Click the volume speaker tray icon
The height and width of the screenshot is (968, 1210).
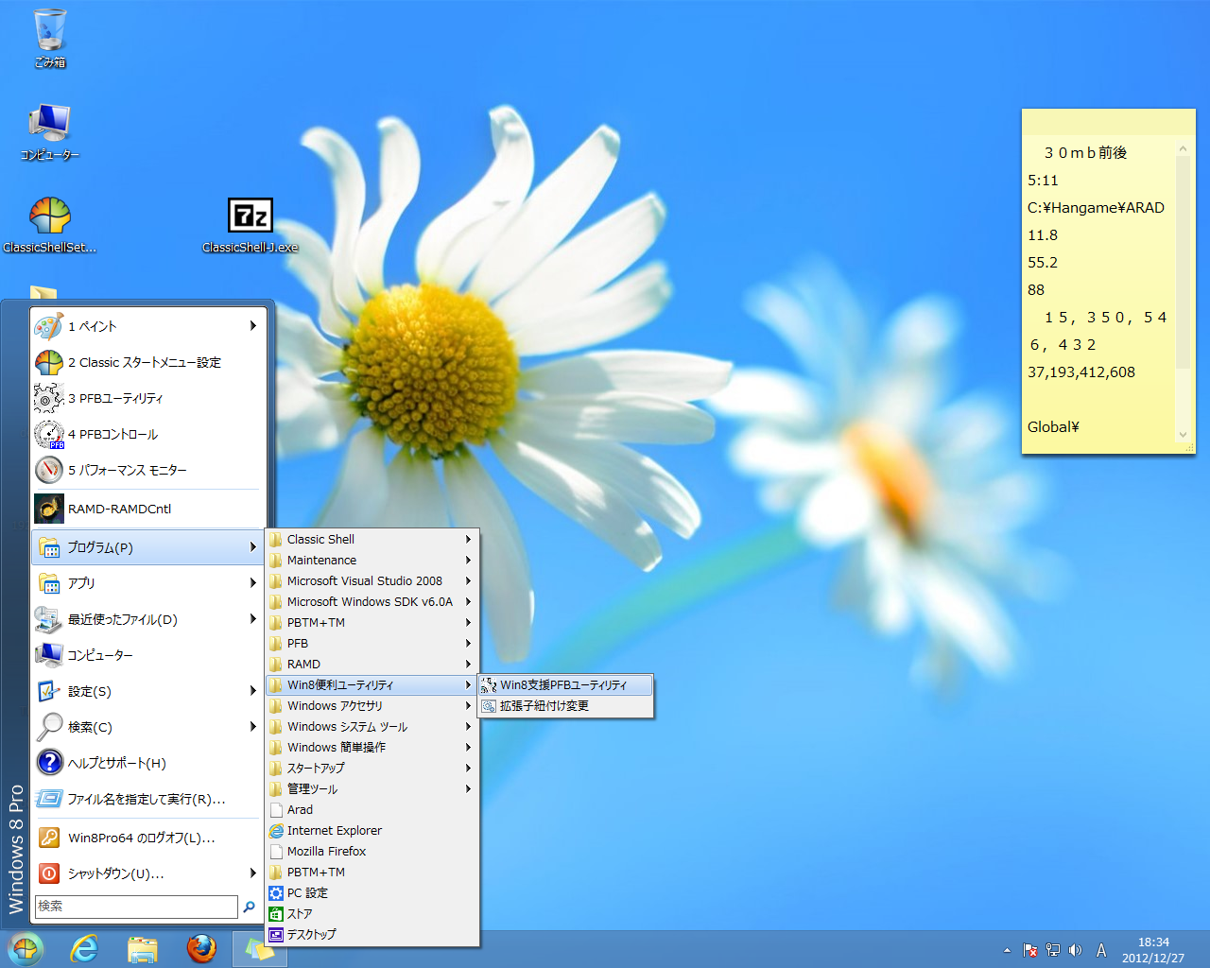(x=1075, y=950)
